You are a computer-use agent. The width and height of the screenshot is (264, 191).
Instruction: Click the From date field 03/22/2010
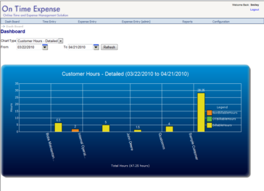click(29, 47)
